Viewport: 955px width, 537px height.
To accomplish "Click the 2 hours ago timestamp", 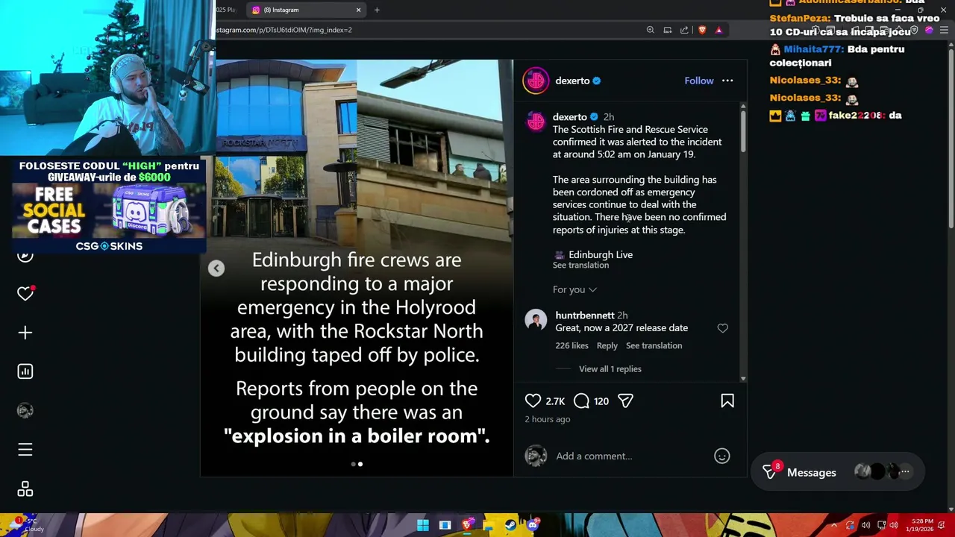I will 548,419.
